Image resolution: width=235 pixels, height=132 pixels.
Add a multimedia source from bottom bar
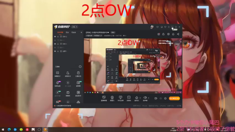point(129,99)
